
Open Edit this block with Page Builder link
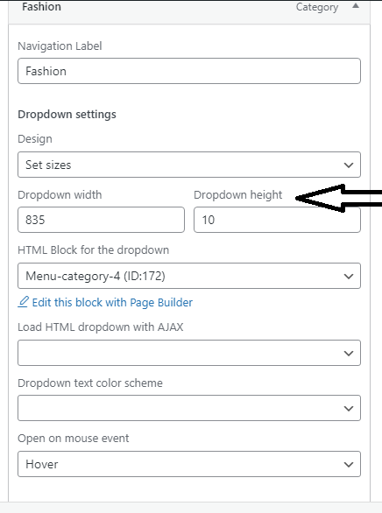click(x=112, y=302)
